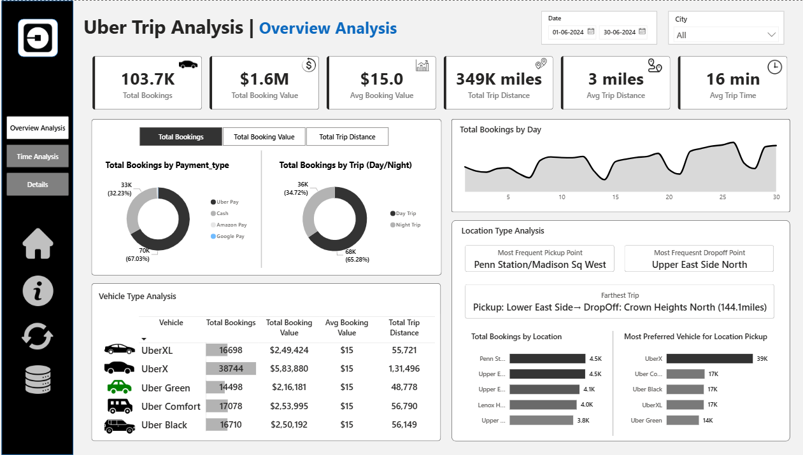
Task: Click the dollar icon on Total Booking Value card
Action: click(309, 65)
